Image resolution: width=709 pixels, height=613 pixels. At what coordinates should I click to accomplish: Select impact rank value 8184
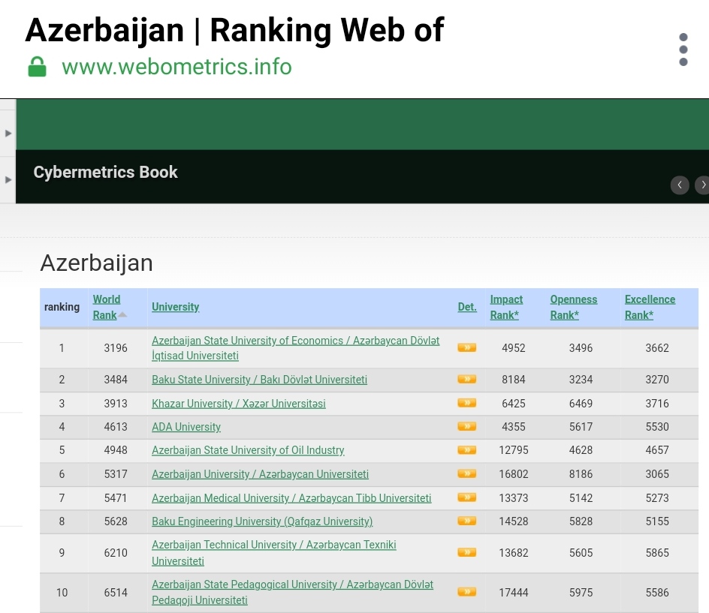[x=514, y=380]
